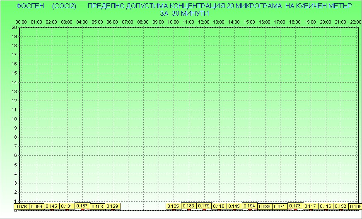Click the 22:00 time axis label
The height and width of the screenshot is (219, 362).
356,22
